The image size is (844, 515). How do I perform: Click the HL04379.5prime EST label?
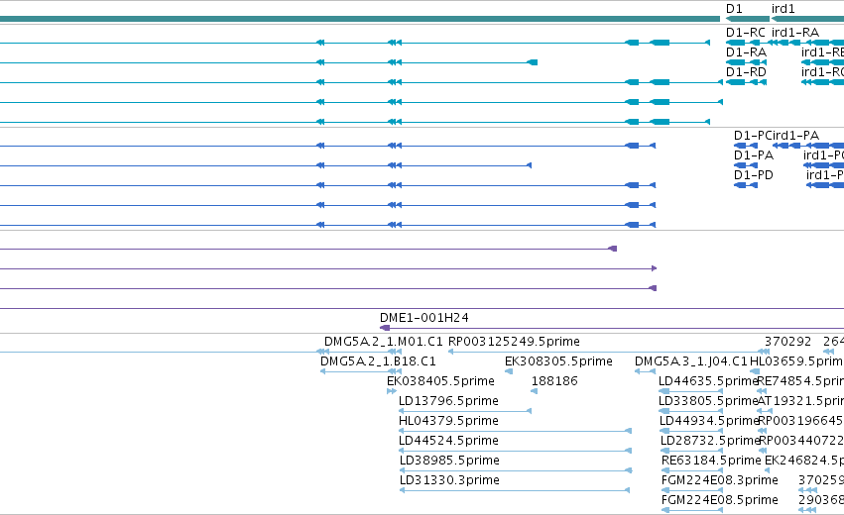pos(448,421)
